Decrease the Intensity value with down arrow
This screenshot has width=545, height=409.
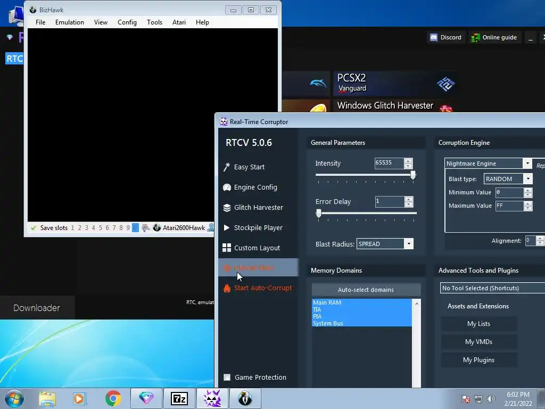pos(408,166)
